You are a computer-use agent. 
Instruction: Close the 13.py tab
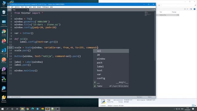point(27,10)
